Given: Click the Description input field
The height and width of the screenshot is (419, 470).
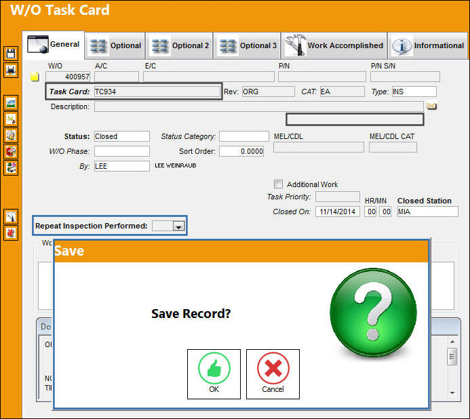Looking at the screenshot, I should coord(259,106).
